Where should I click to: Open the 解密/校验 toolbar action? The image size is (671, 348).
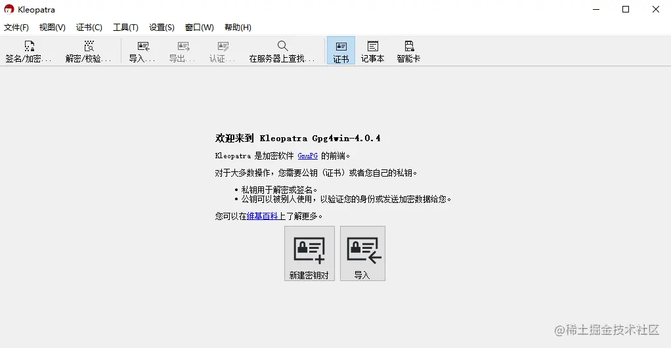click(88, 51)
